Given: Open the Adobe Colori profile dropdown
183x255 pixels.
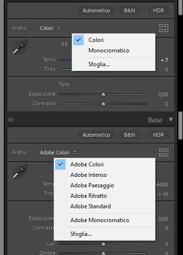Looking at the screenshot, I should click(58, 153).
